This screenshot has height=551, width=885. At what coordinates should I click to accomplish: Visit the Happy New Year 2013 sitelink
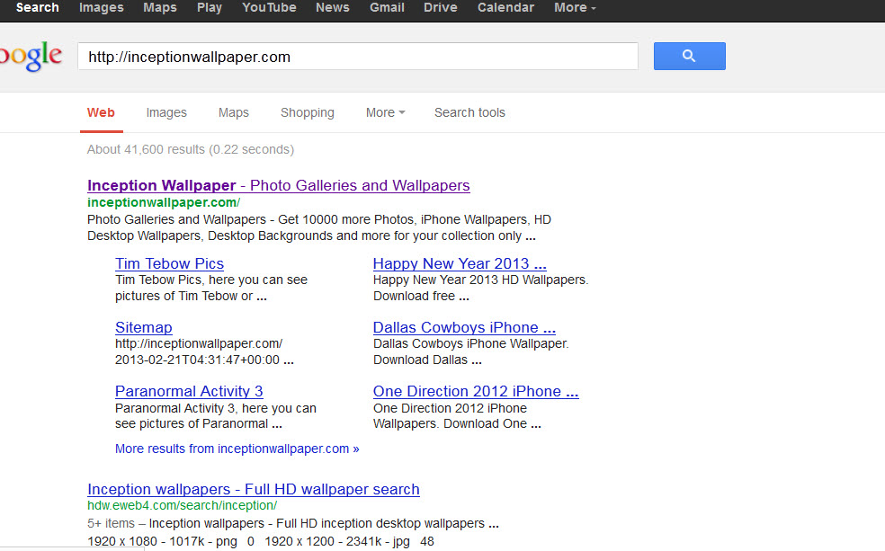[x=459, y=263]
